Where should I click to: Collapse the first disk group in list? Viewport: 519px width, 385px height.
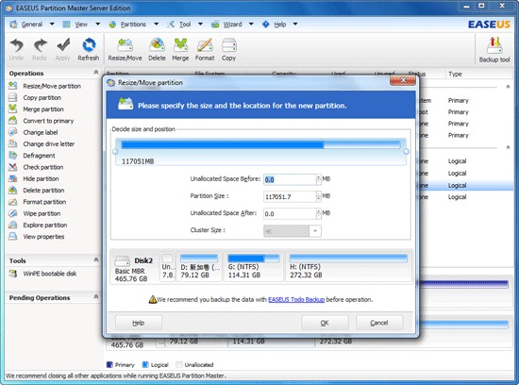tap(508, 87)
